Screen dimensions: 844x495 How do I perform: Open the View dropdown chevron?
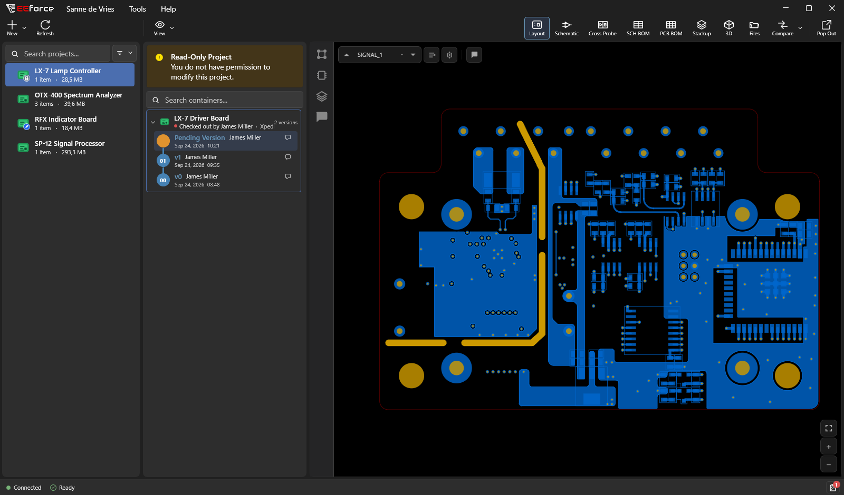(172, 28)
